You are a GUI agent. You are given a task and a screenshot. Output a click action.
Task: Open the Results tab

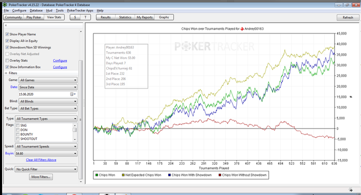(x=105, y=17)
